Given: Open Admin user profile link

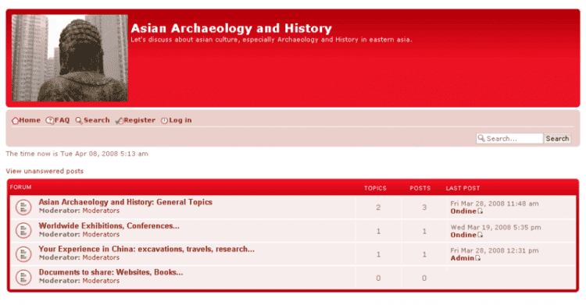Looking at the screenshot, I should [463, 258].
